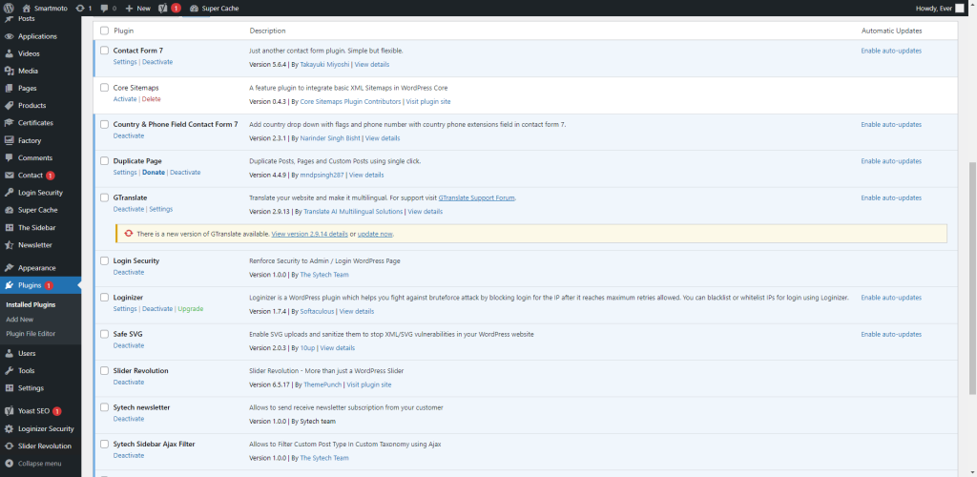The width and height of the screenshot is (977, 477).
Task: Click the New plus icon
Action: pyautogui.click(x=129, y=8)
